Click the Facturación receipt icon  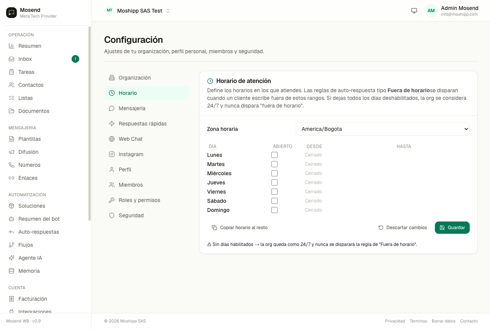click(11, 299)
